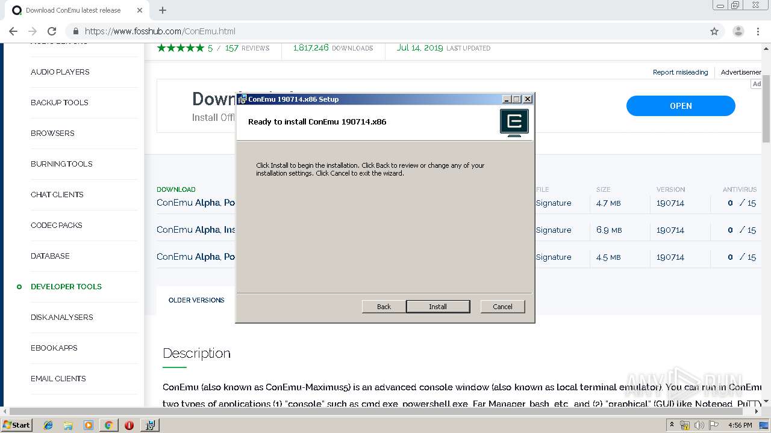Click the five-star rating
The width and height of the screenshot is (771, 433).
(180, 48)
